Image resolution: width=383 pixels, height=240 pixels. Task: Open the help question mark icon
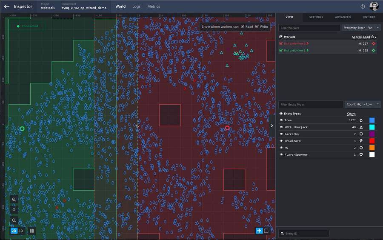click(x=363, y=6)
